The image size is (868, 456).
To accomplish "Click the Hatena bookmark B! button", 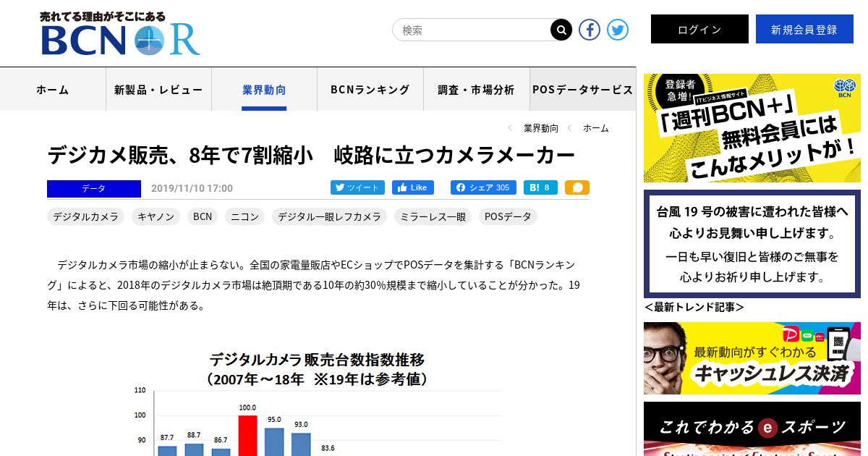I will (x=540, y=187).
